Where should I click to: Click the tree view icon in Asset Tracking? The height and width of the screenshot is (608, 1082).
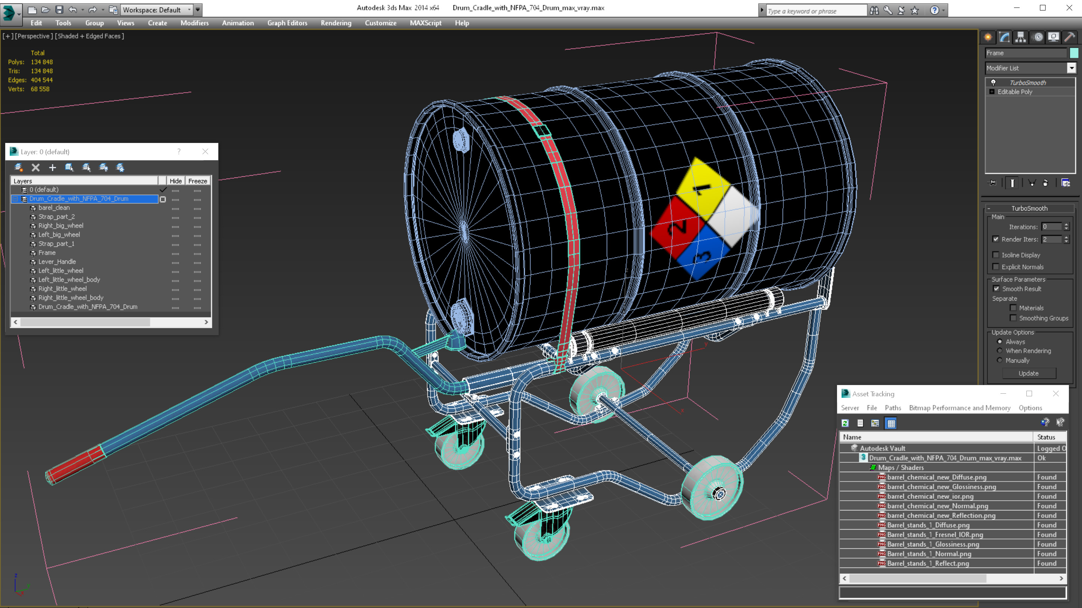point(875,423)
